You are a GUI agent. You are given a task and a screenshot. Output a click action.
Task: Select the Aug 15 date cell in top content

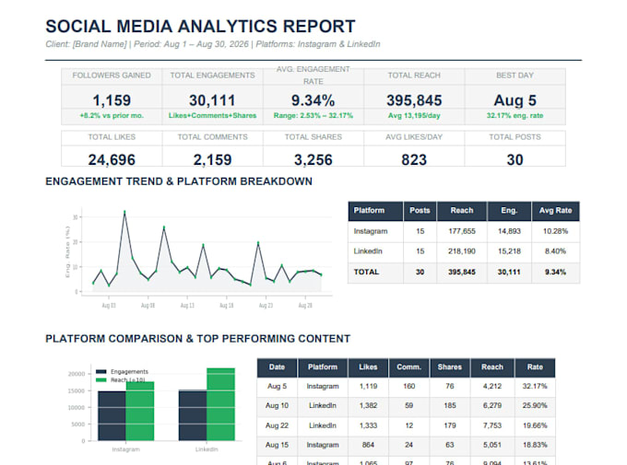[x=278, y=445]
